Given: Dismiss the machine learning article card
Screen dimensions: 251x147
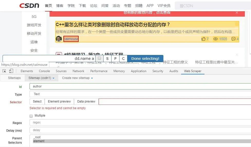Looking at the screenshot, I should click(237, 55).
